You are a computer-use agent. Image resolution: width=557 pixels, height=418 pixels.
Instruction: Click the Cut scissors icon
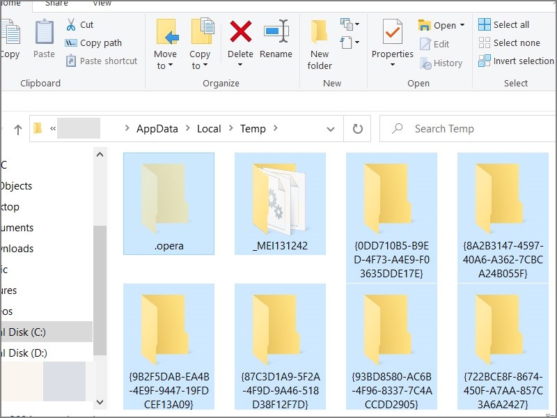tap(71, 24)
